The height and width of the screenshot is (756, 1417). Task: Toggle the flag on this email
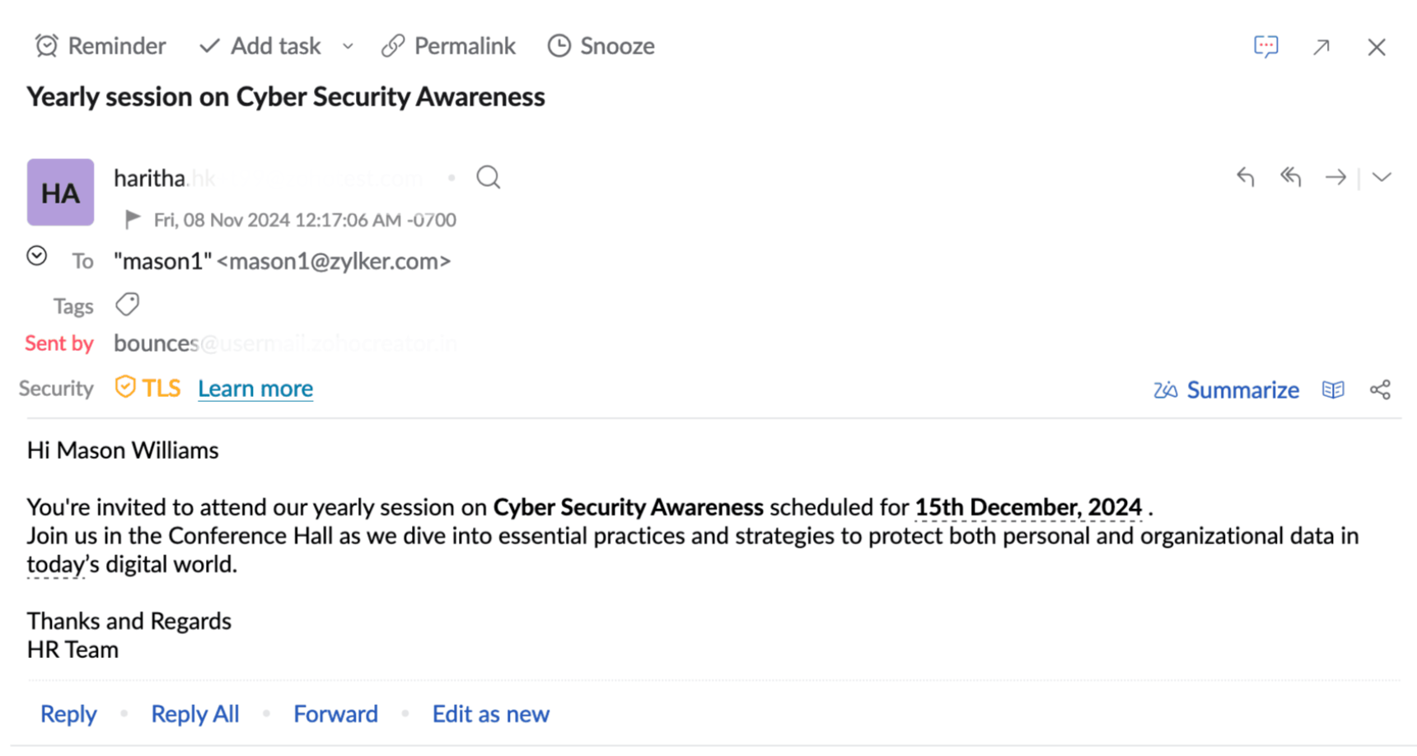(132, 219)
